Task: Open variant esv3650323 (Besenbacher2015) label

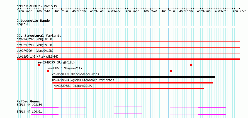Action: click(x=76, y=74)
